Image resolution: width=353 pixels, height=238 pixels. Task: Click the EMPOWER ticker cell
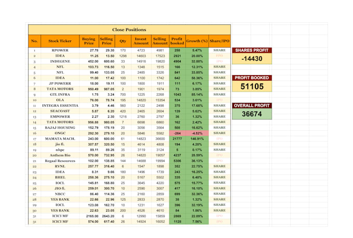pyautogui.click(x=60, y=117)
